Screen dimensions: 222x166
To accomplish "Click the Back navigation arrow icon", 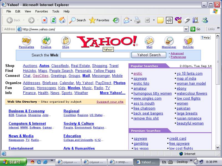I will tap(10, 20).
